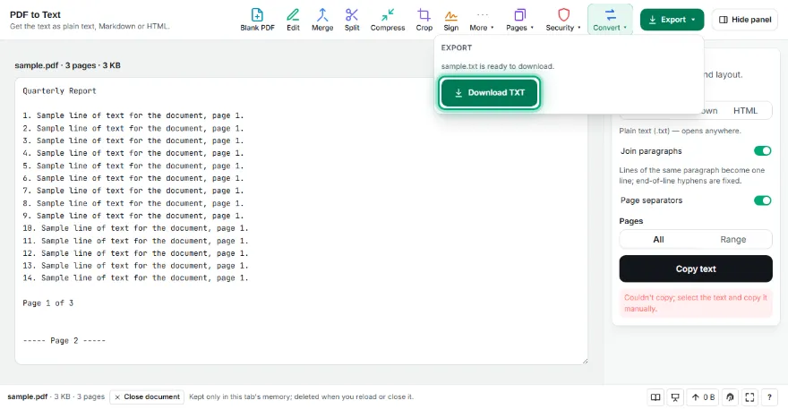Viewport: 788px width, 409px height.
Task: Select the Crop tool
Action: (x=424, y=20)
